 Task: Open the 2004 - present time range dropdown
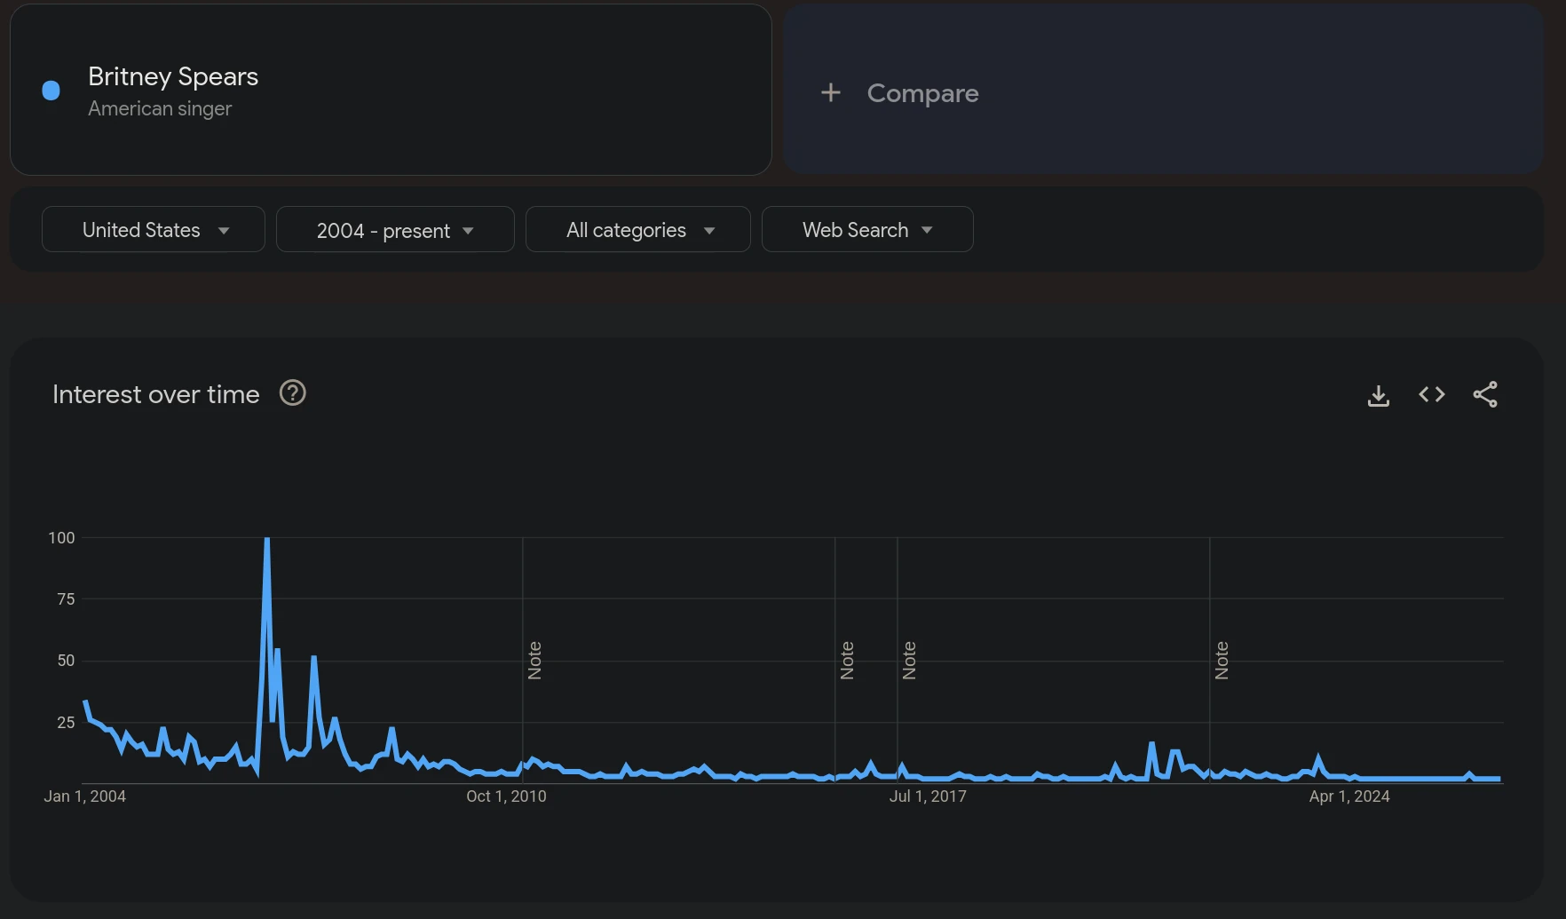coord(395,230)
